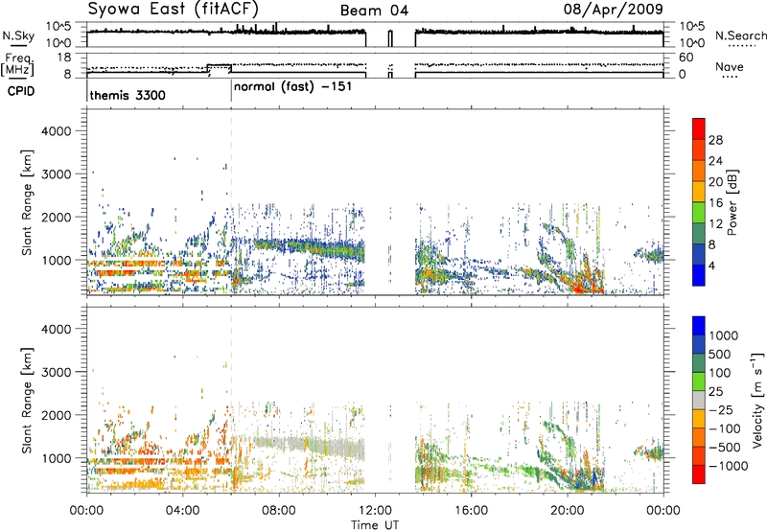Click the right axis value '60' of the frequency panel
767x531 pixels.
tap(686, 58)
